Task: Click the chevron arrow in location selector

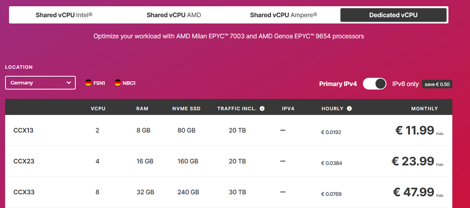Action: tap(69, 83)
